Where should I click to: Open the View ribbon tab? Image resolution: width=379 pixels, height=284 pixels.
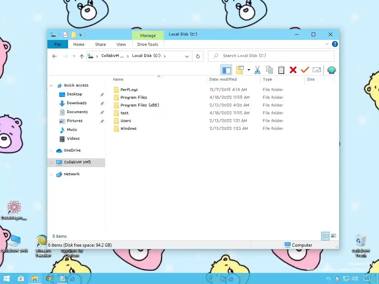121,44
